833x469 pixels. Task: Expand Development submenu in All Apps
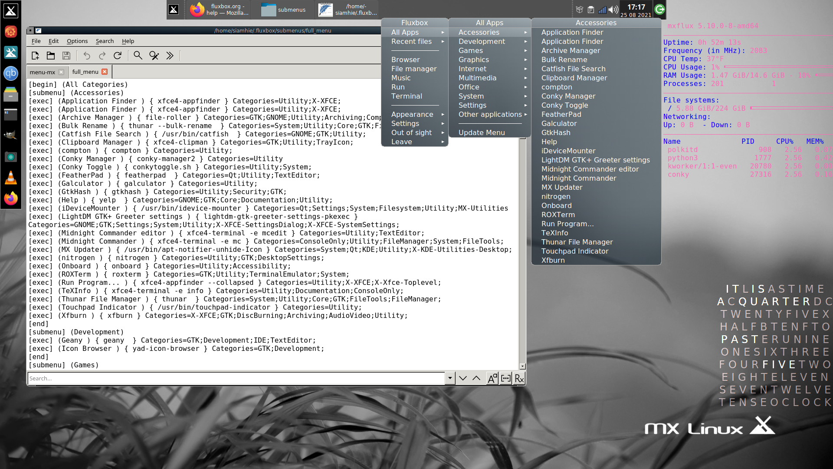point(490,41)
